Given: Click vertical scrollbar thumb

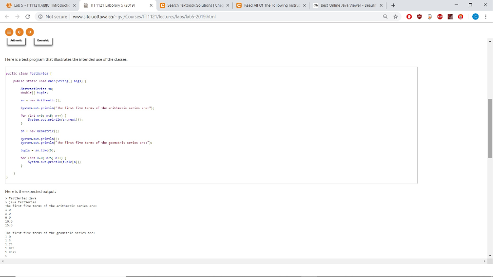Looking at the screenshot, I should [490, 129].
